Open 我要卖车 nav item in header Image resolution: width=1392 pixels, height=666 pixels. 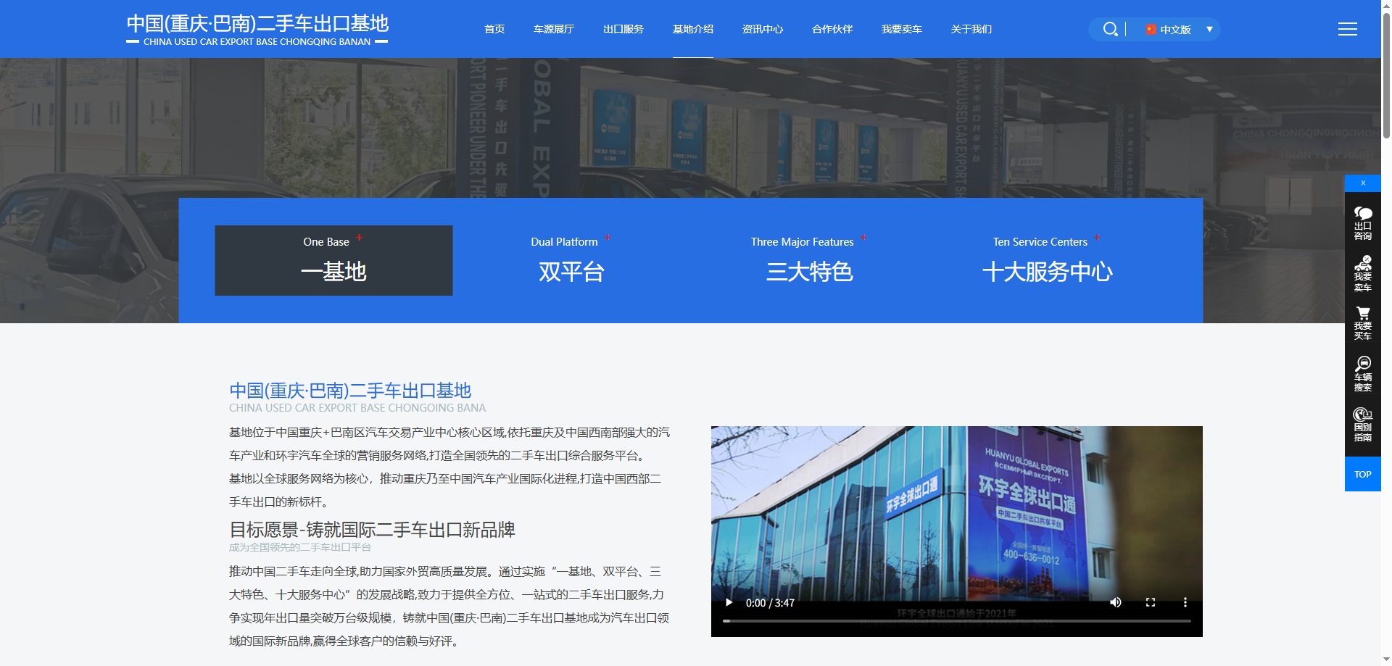[x=902, y=29]
